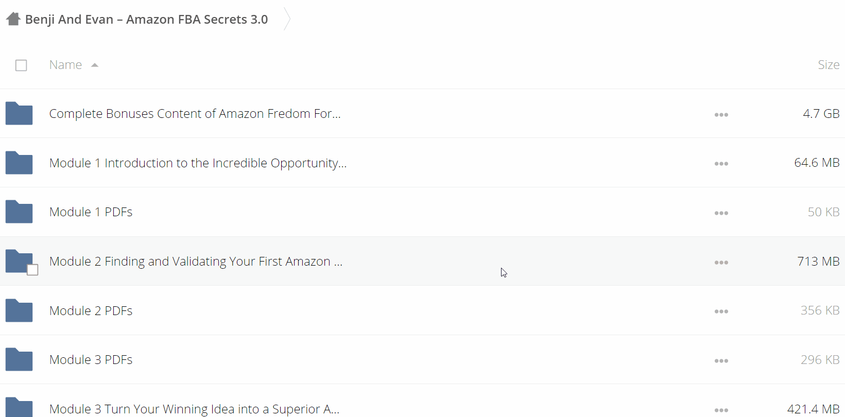
Task: Sort files by Name column header
Action: point(65,65)
